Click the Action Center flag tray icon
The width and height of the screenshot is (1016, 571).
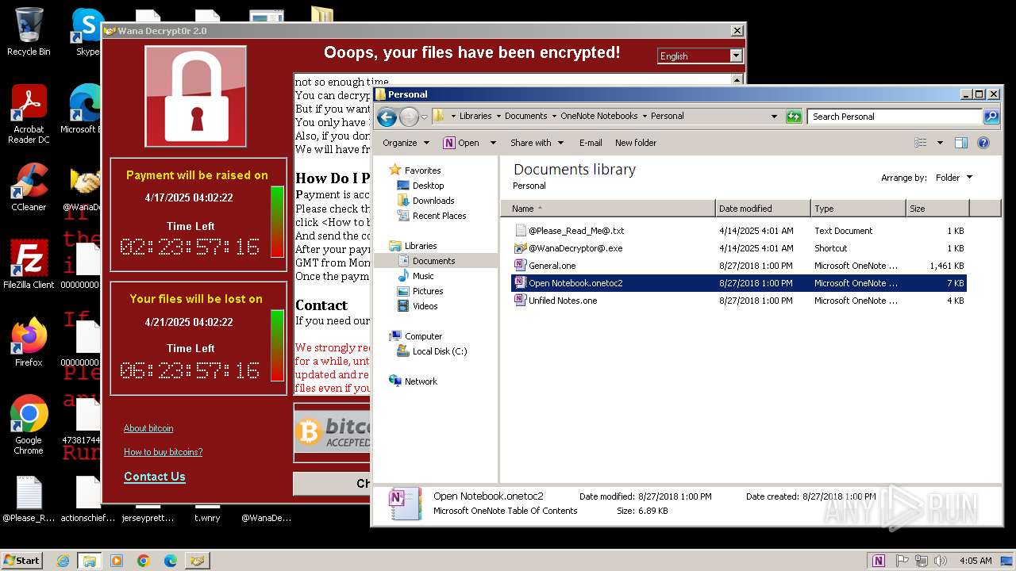point(902,561)
